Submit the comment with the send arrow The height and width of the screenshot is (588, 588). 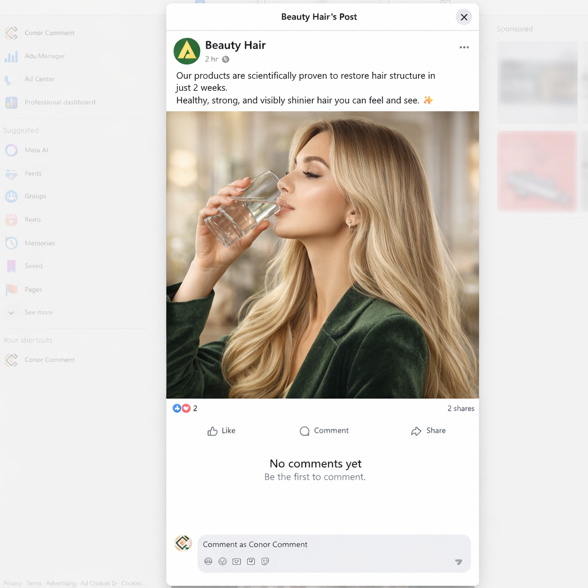click(458, 563)
